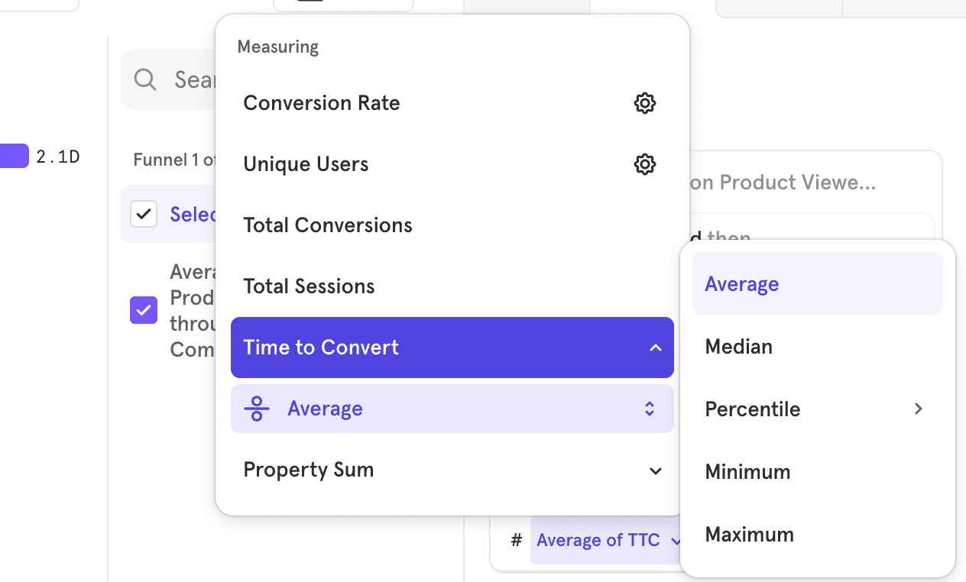
Task: Uncheck the Average time funnel step checkbox
Action: tap(144, 310)
